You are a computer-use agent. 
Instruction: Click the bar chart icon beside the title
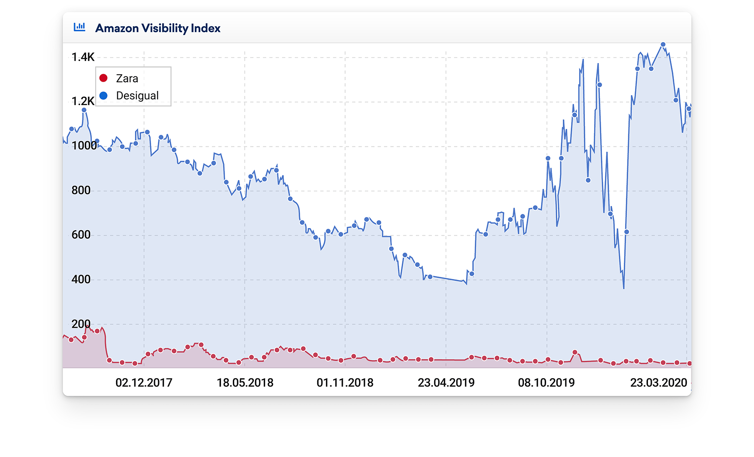tap(79, 28)
